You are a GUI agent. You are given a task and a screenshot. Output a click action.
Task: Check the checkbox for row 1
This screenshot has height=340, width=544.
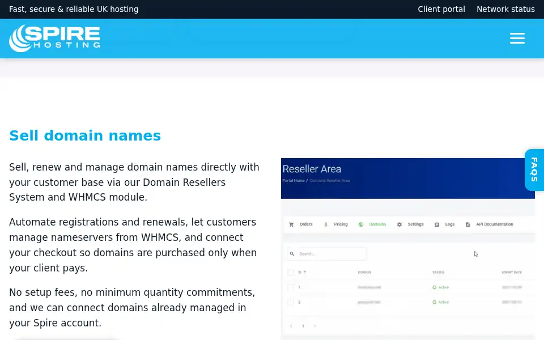pyautogui.click(x=291, y=287)
